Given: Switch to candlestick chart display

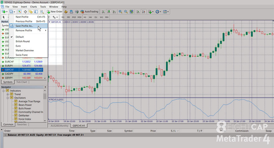Looking at the screenshot, I should [x=109, y=12].
